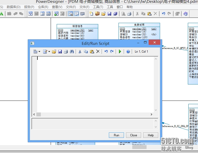Click the main window horizontal scrollbar thumb

click(x=139, y=147)
